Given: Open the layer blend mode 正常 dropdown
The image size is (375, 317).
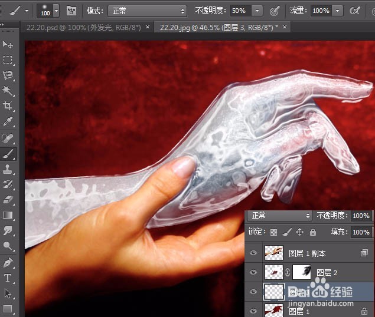Looking at the screenshot, I should coord(279,216).
